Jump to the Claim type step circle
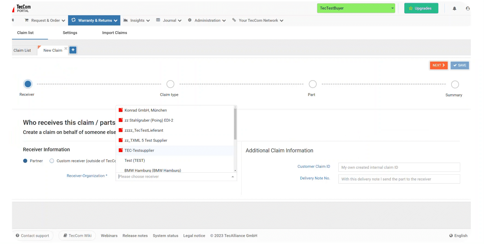The width and height of the screenshot is (484, 244). [170, 84]
